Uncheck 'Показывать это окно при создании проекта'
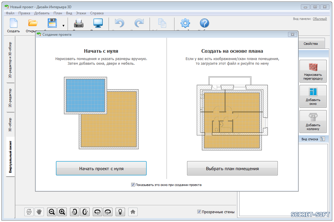Screen dimensions: 334x222 click(x=133, y=185)
